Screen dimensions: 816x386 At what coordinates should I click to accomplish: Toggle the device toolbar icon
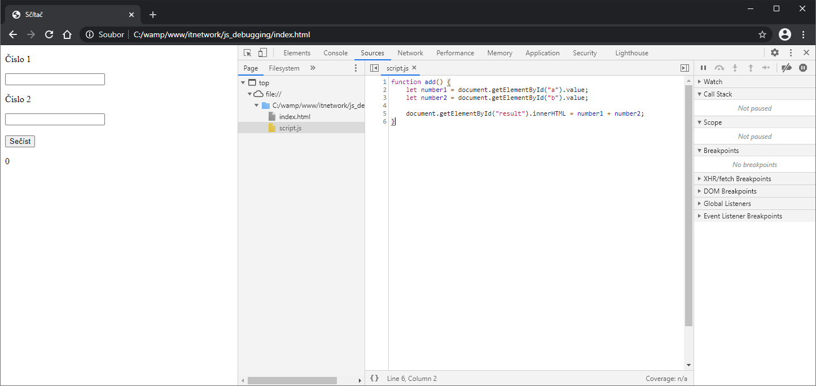(x=262, y=53)
